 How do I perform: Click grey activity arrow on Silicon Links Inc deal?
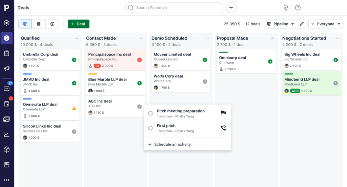point(74,132)
